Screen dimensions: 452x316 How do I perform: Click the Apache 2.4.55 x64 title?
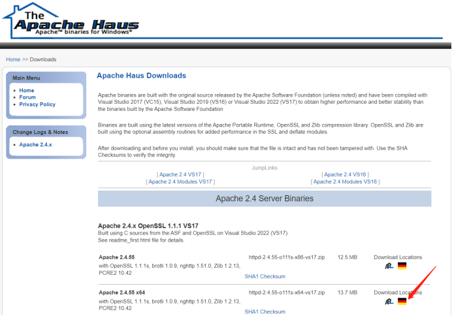coord(121,292)
